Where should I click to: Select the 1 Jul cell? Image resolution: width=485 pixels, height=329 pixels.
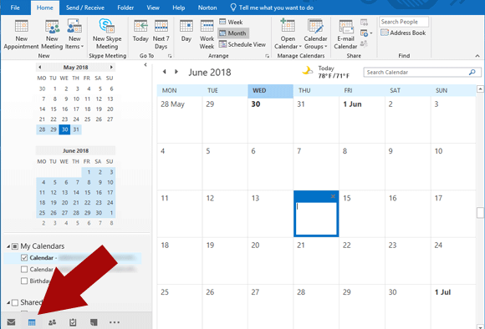point(453,306)
